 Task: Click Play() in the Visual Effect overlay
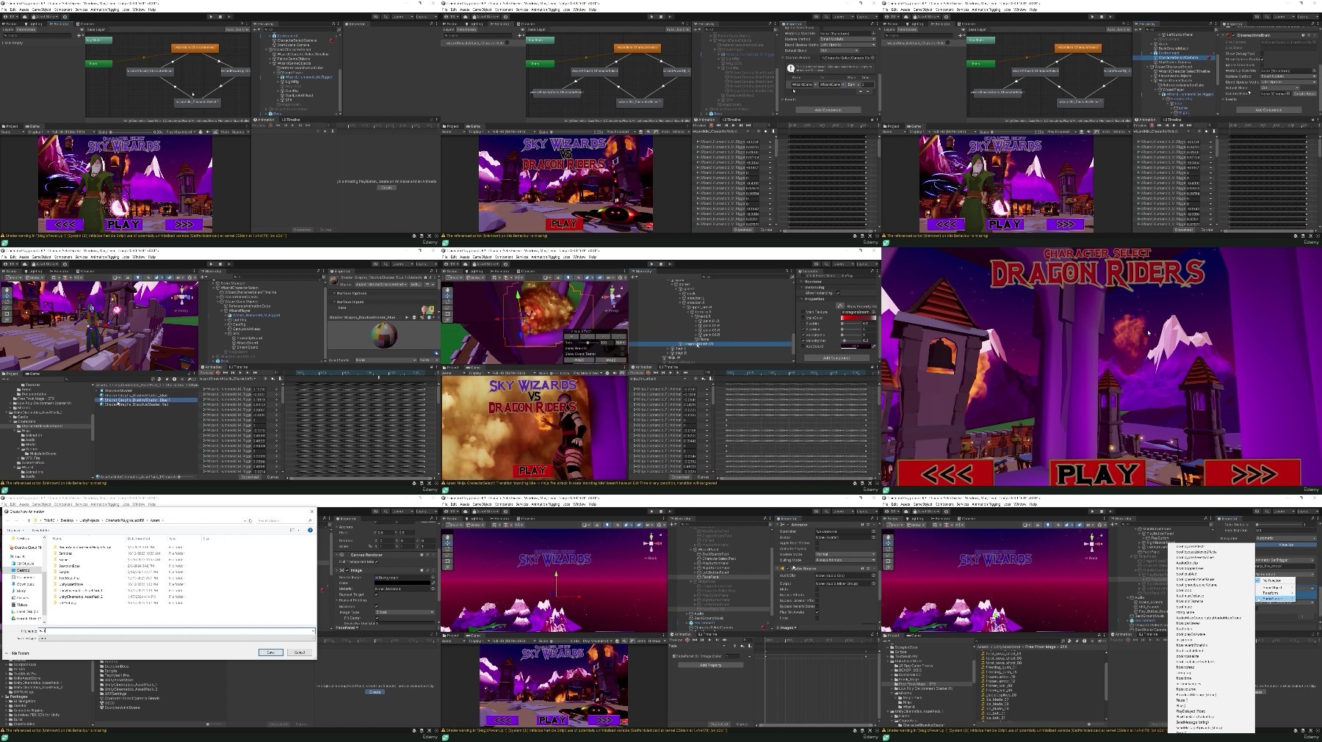pos(579,360)
